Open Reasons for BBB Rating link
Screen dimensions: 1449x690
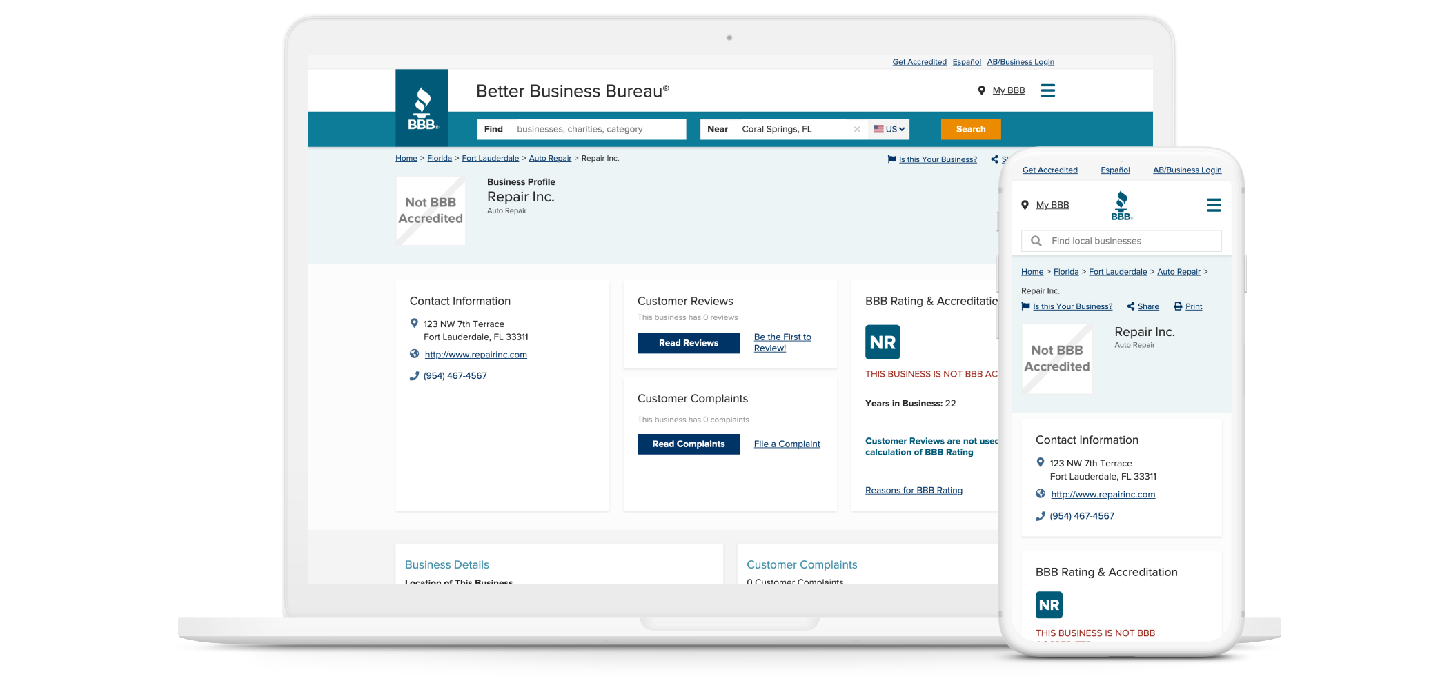[x=914, y=491]
